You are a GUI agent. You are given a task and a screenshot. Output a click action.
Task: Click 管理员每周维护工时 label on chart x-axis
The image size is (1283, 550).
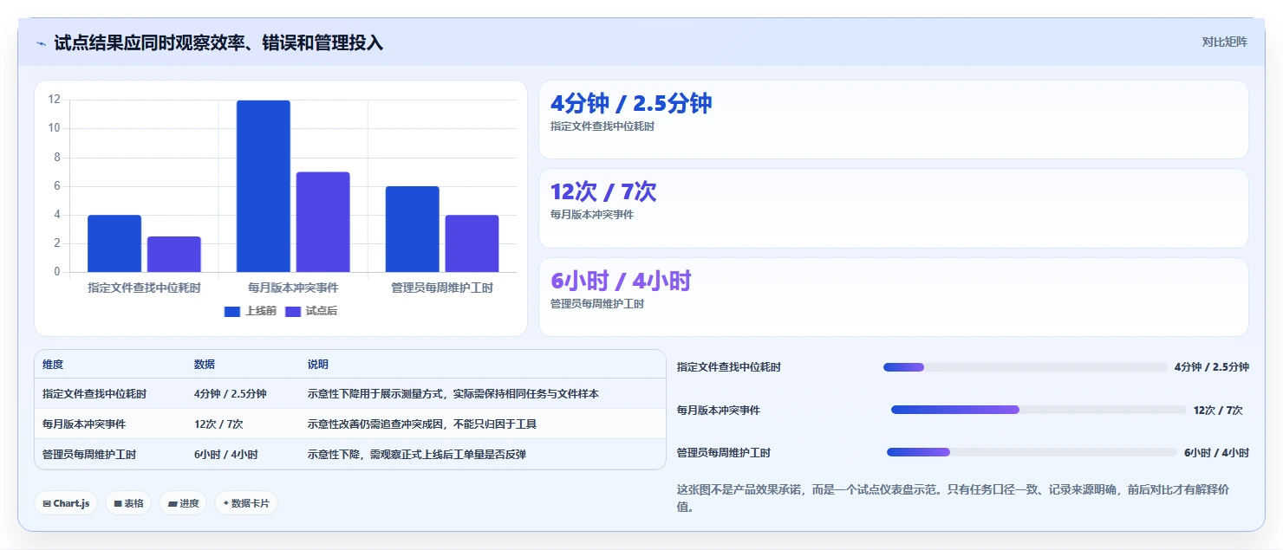442,288
